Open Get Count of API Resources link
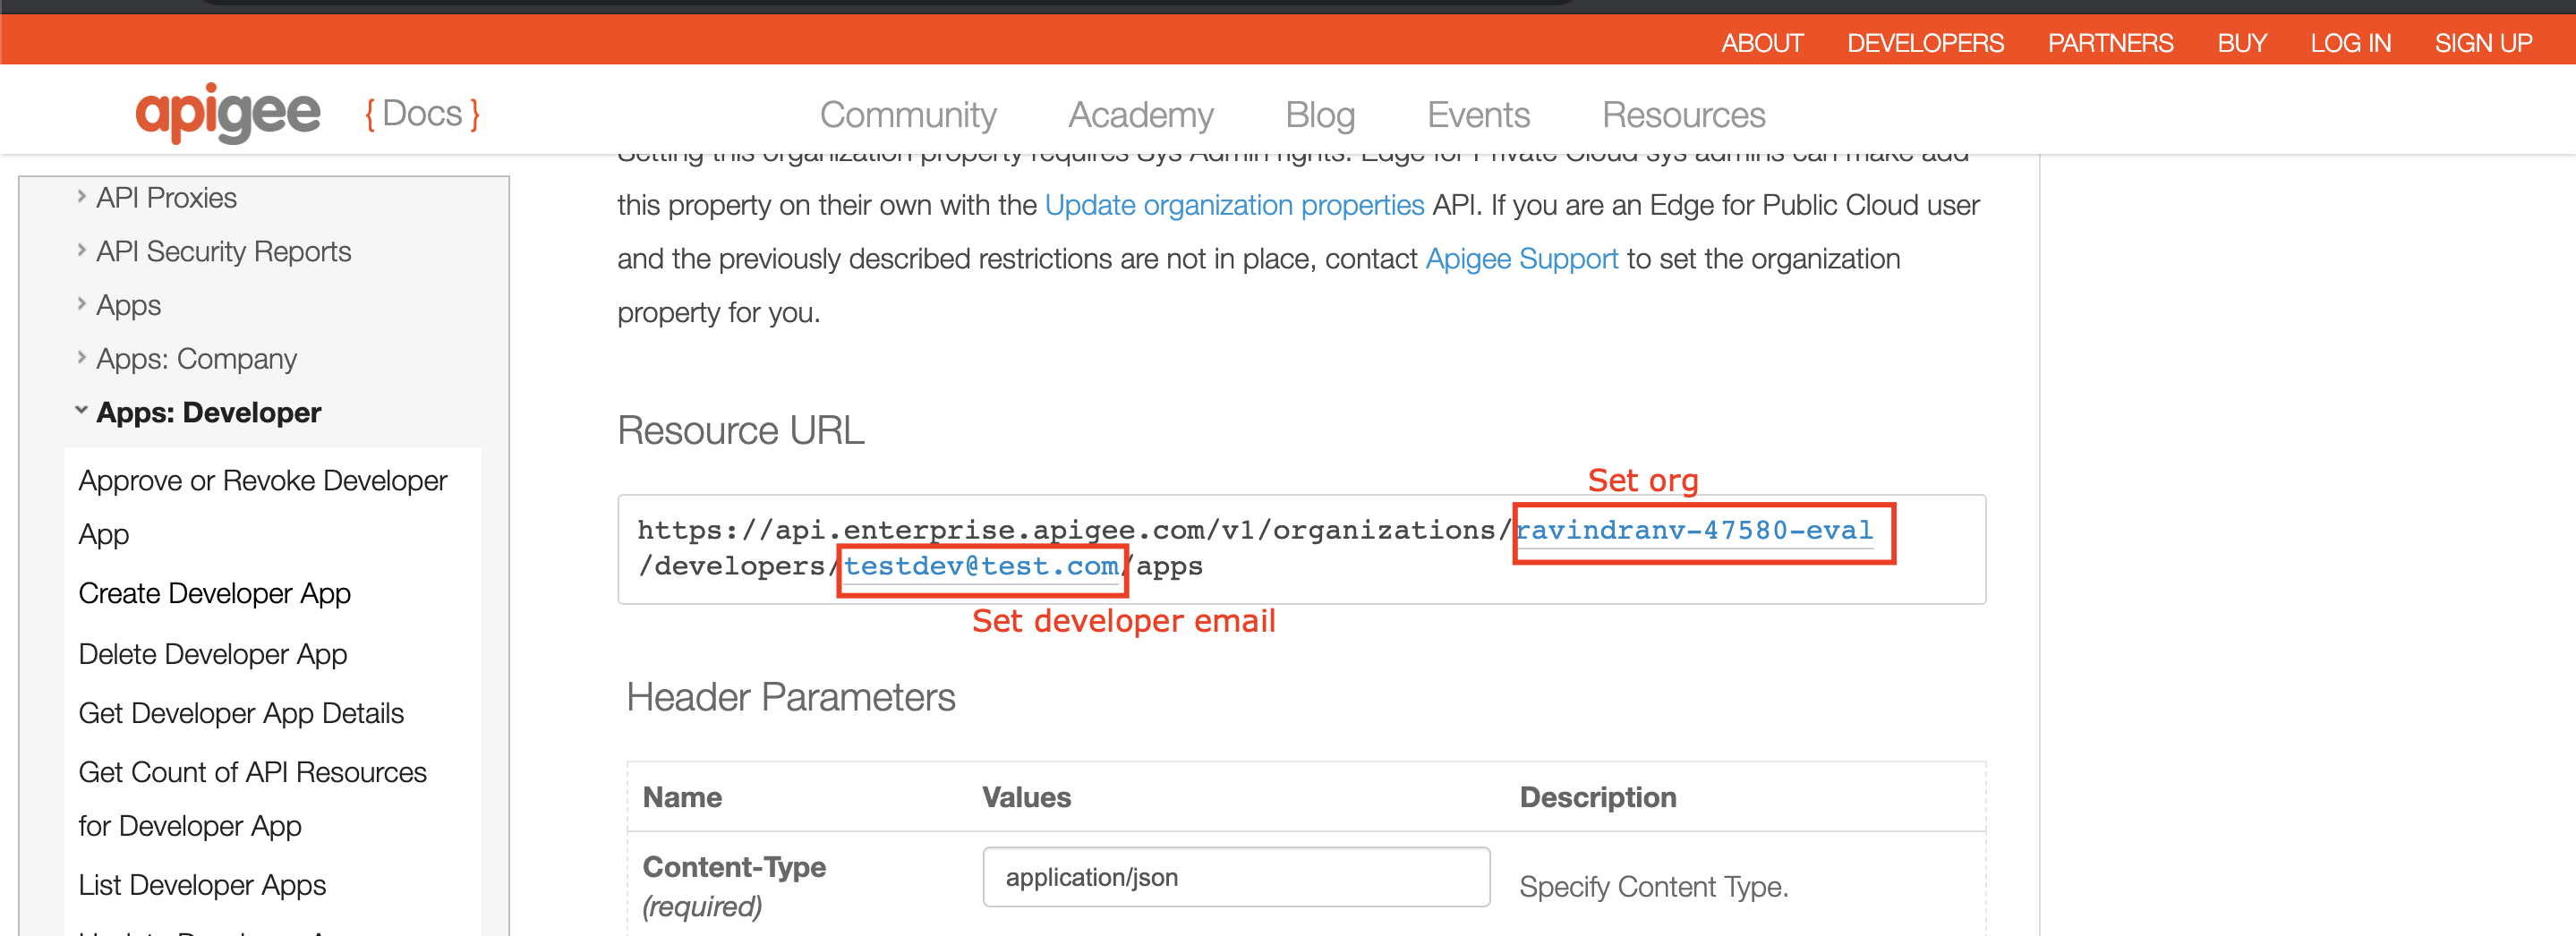The width and height of the screenshot is (2576, 936). (x=252, y=799)
